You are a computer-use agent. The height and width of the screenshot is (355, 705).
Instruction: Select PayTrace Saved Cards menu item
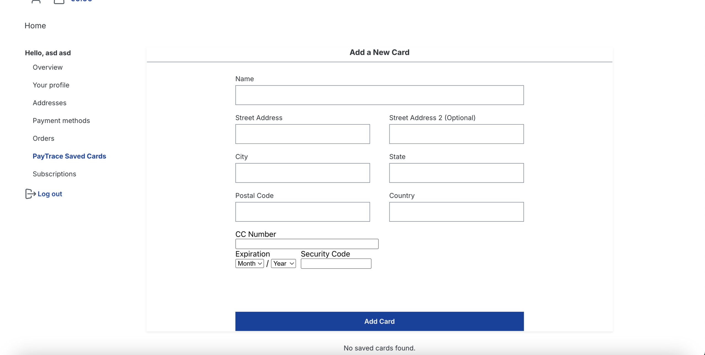tap(69, 156)
